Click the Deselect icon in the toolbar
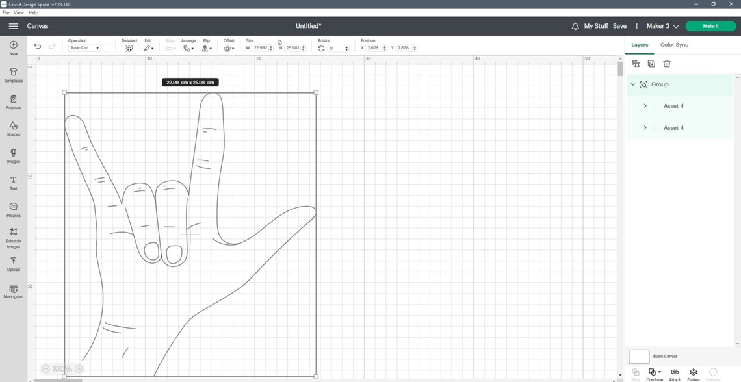Screen dimensions: 741x382 pyautogui.click(x=129, y=47)
